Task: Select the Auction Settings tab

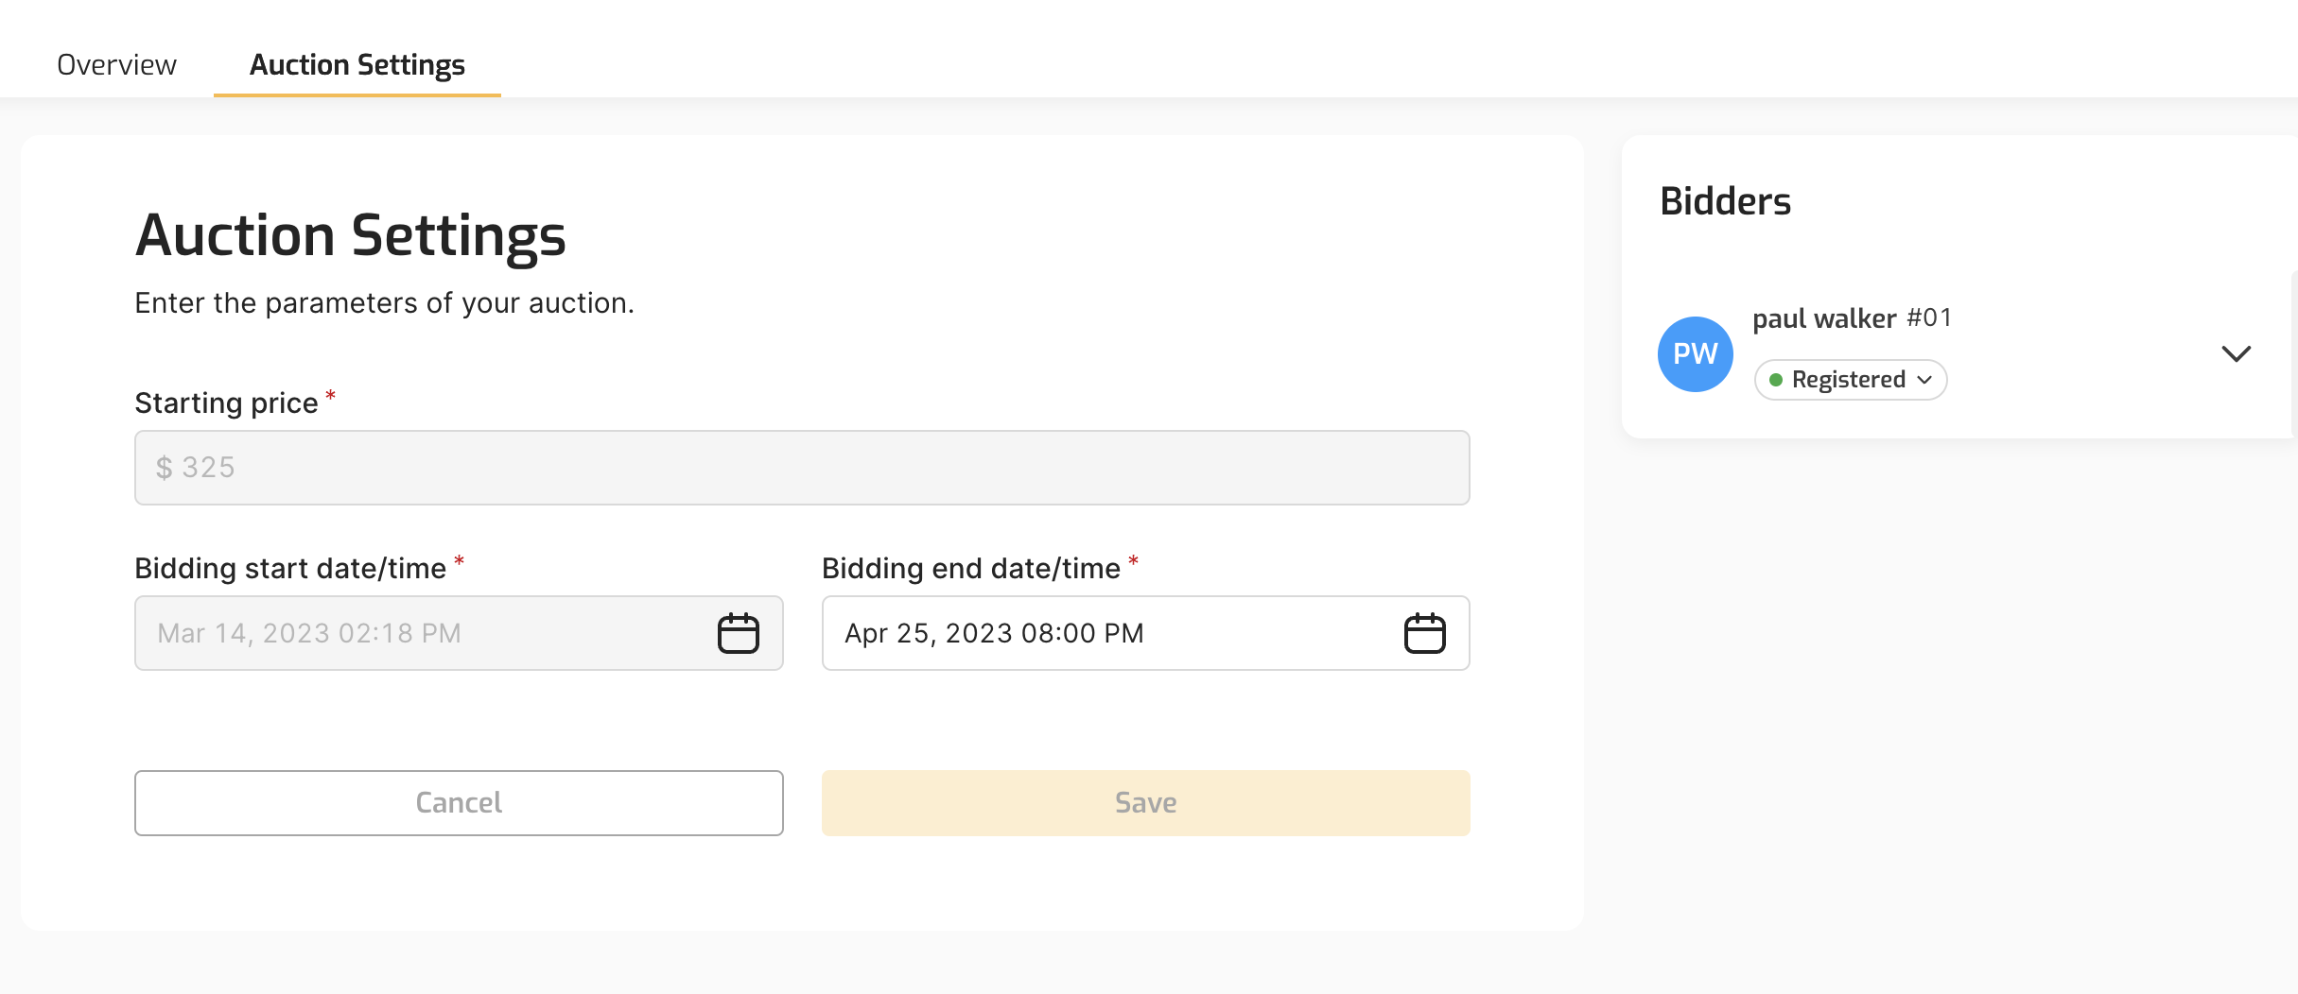Action: pos(357,65)
